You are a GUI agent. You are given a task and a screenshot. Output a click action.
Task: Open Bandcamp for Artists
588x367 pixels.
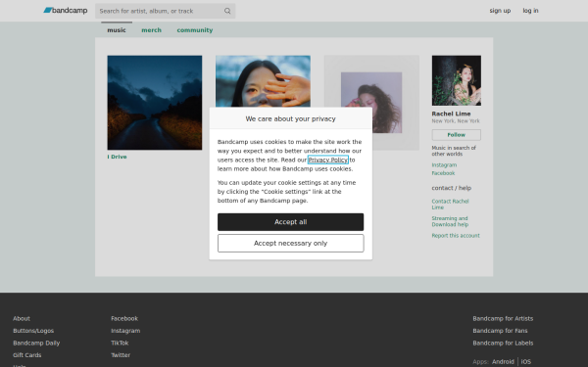click(x=503, y=318)
